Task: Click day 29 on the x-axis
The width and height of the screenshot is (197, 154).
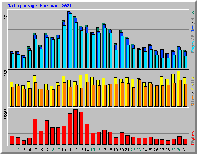Action: (x=173, y=150)
